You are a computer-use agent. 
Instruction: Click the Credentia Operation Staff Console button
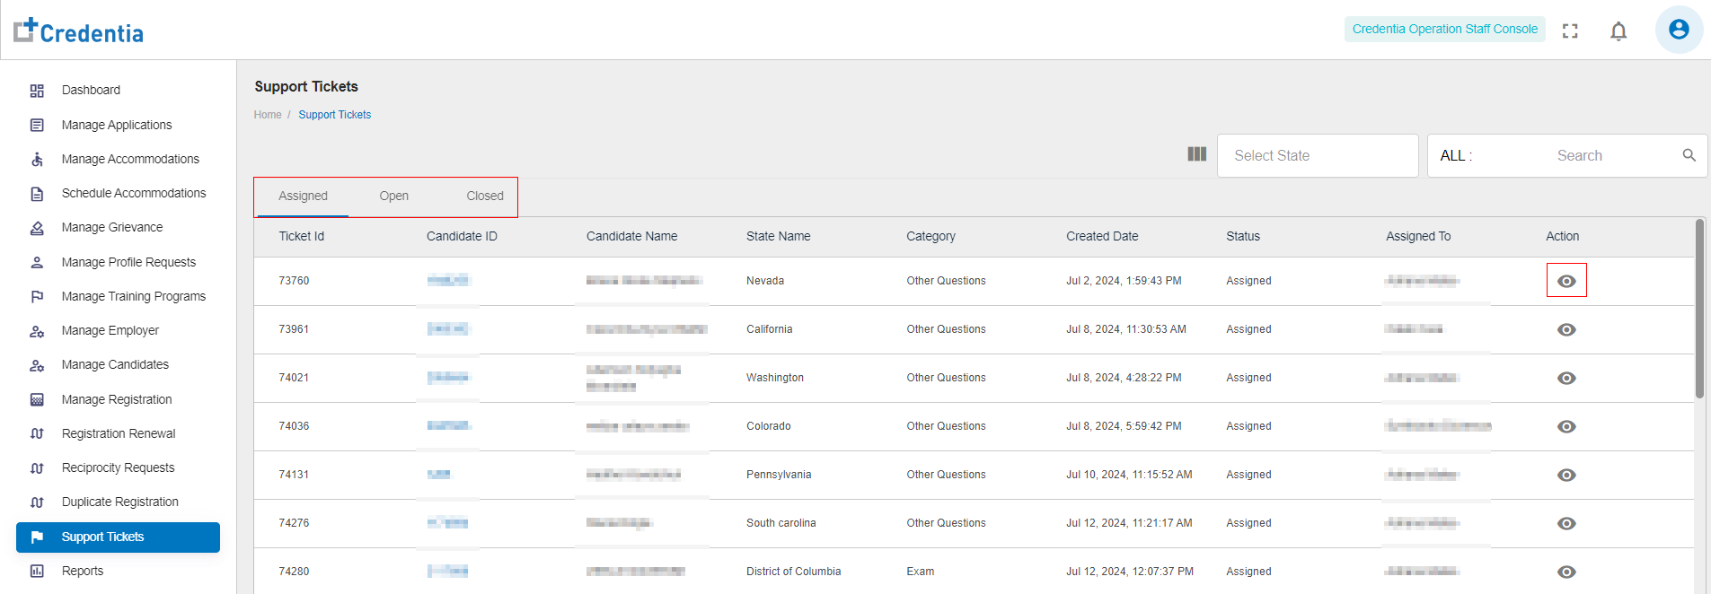(x=1444, y=30)
